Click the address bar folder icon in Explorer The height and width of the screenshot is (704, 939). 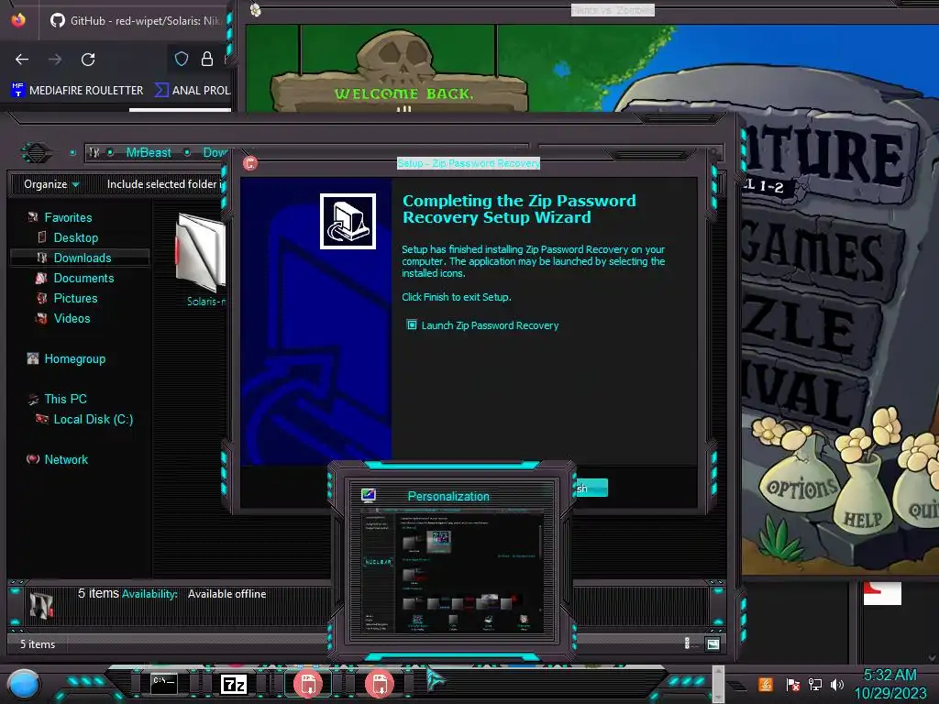click(94, 153)
